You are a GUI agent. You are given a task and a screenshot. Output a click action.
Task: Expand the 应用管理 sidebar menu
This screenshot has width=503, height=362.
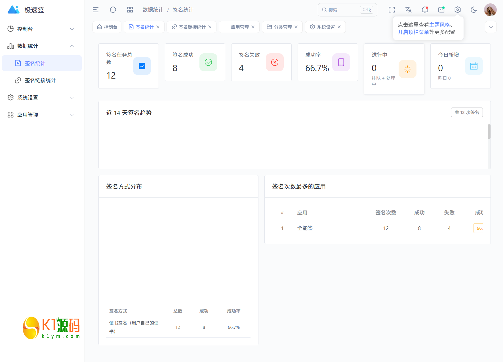42,115
